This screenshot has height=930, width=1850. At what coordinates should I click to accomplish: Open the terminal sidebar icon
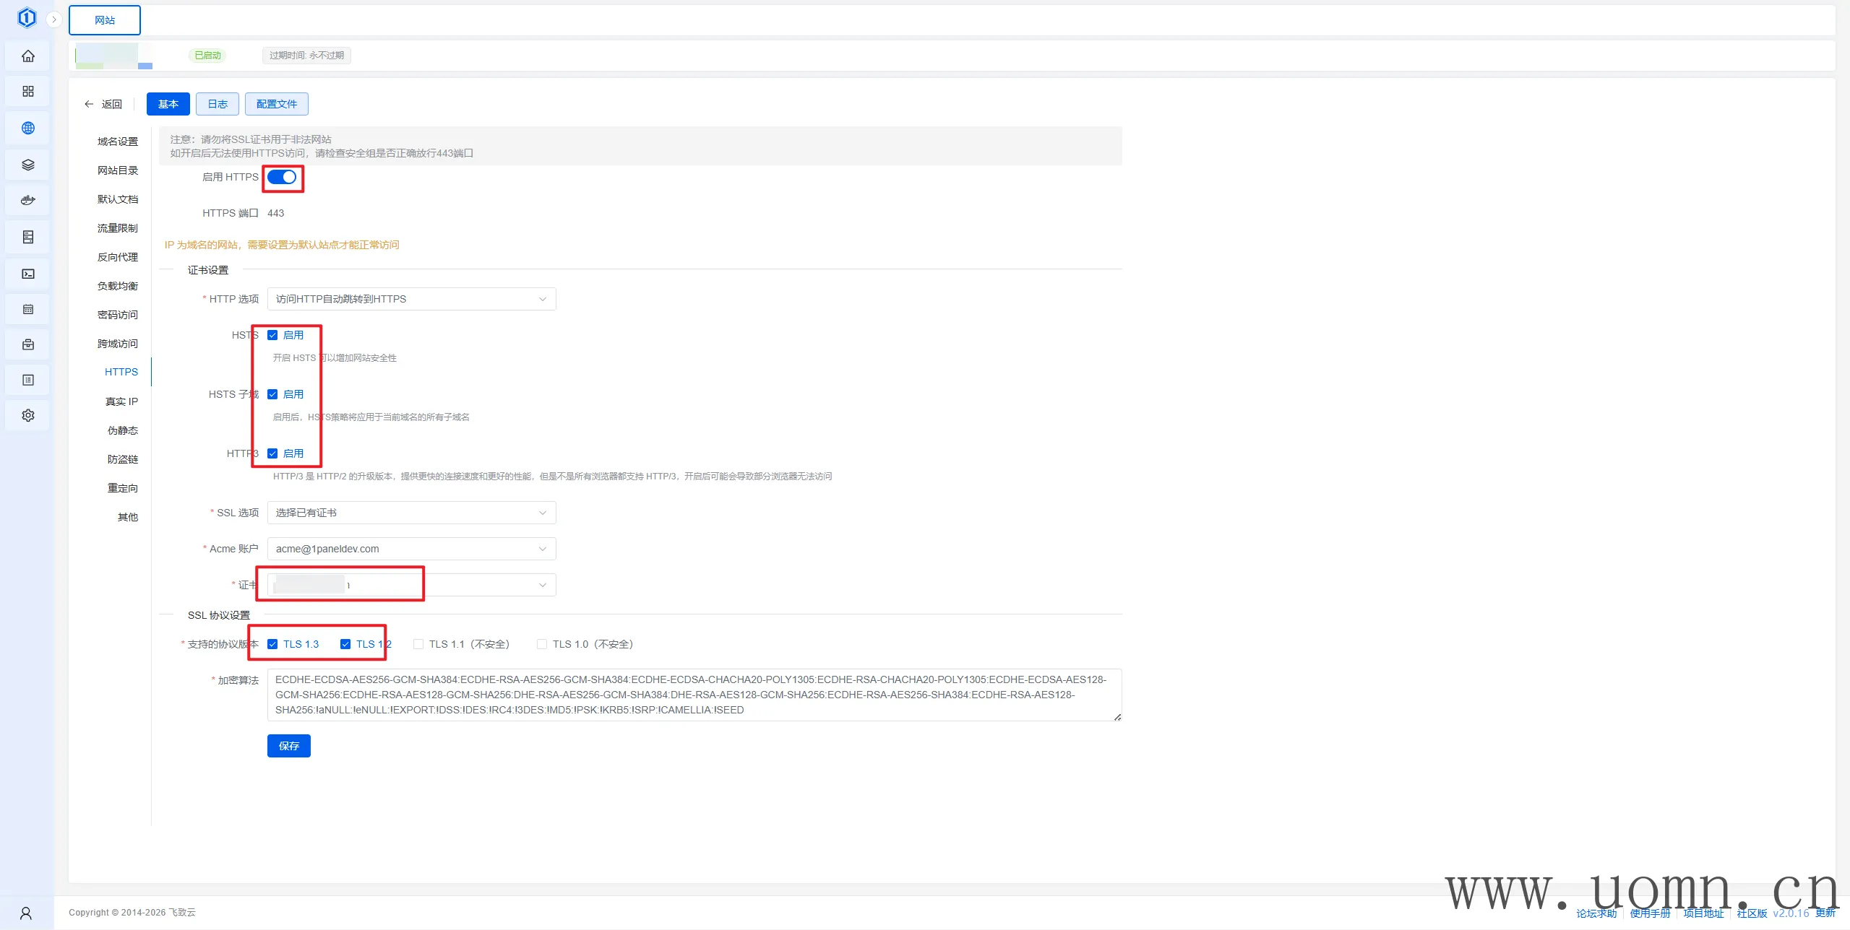[28, 274]
